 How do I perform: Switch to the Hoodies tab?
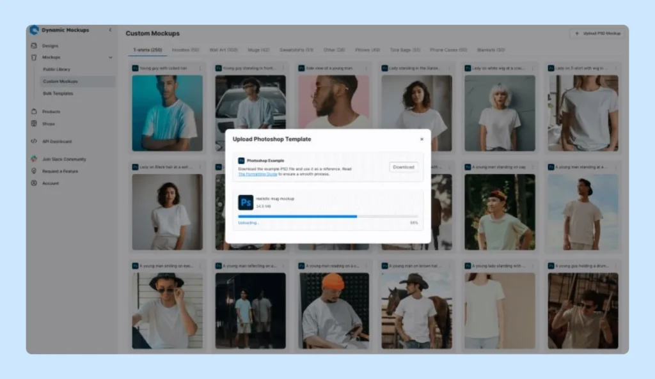[x=185, y=50]
